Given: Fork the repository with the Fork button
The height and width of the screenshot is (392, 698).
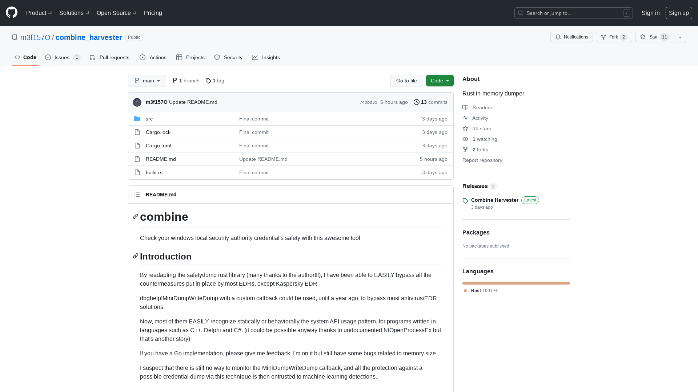Looking at the screenshot, I should tap(614, 37).
